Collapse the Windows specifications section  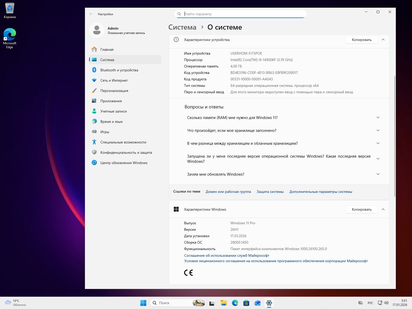pos(383,209)
